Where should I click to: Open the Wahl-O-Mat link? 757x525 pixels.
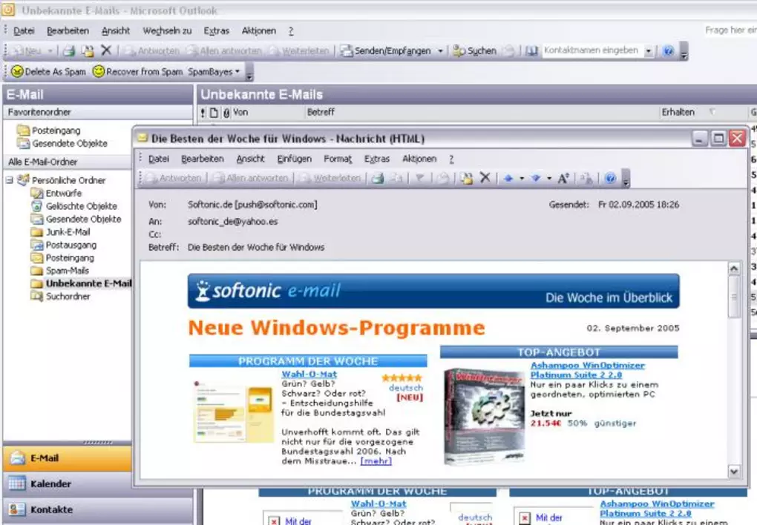(309, 374)
